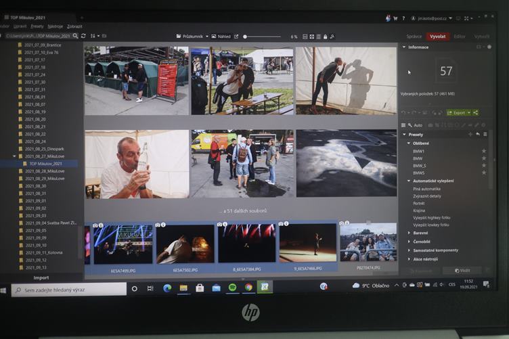Screen dimensions: 509x339
Task: Click the search magnifier beside the folder path
Action: click(x=75, y=36)
